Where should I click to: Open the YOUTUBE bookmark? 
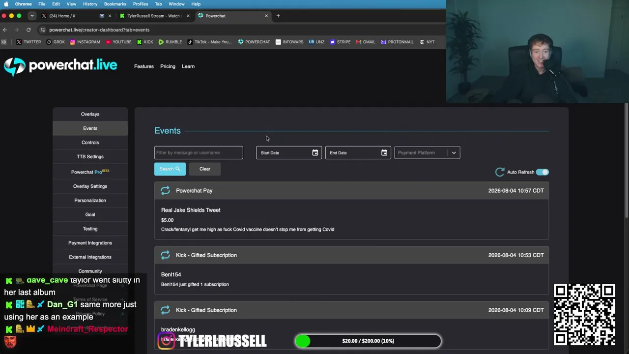[118, 42]
